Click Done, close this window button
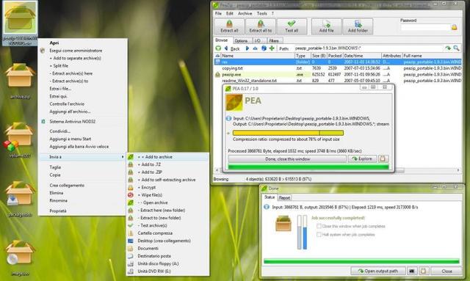Screen dimensions: 470x281 [x=287, y=158]
